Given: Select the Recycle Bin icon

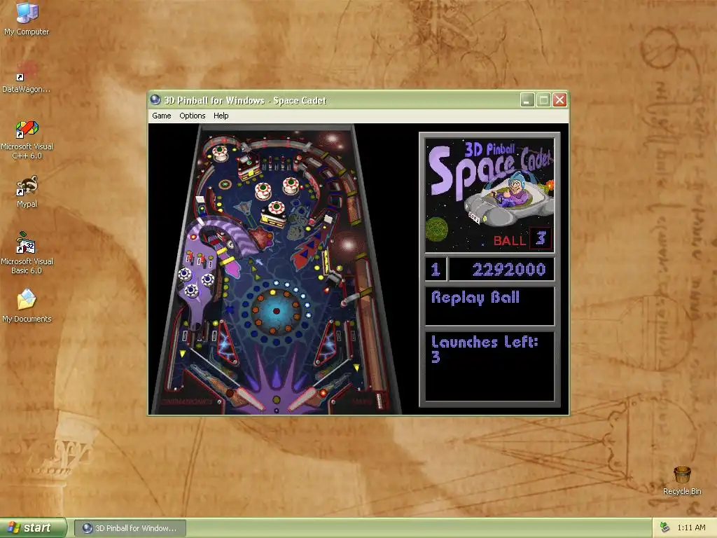Looking at the screenshot, I should pos(682,481).
